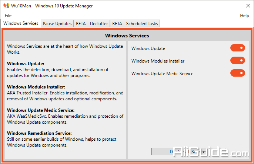This screenshot has width=254, height=164.
Task: Click the Windows Update toggle label
Action: pos(148,48)
